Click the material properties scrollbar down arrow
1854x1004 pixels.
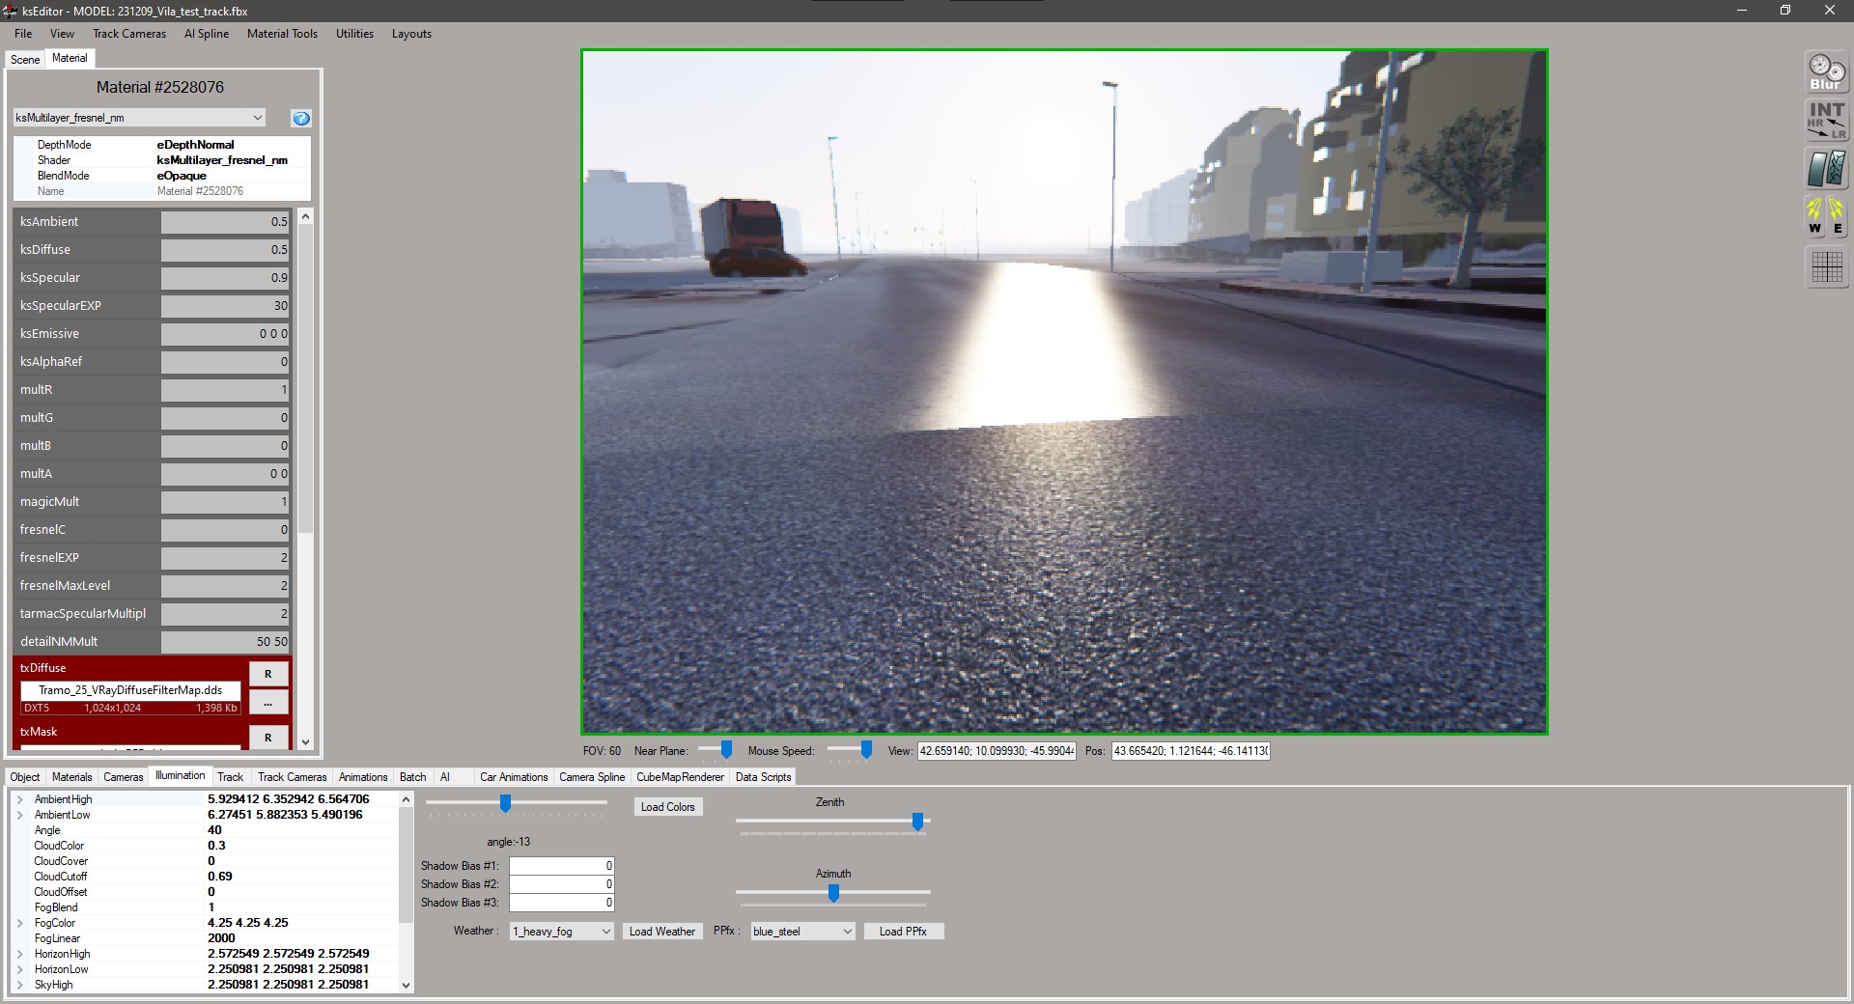(x=306, y=742)
